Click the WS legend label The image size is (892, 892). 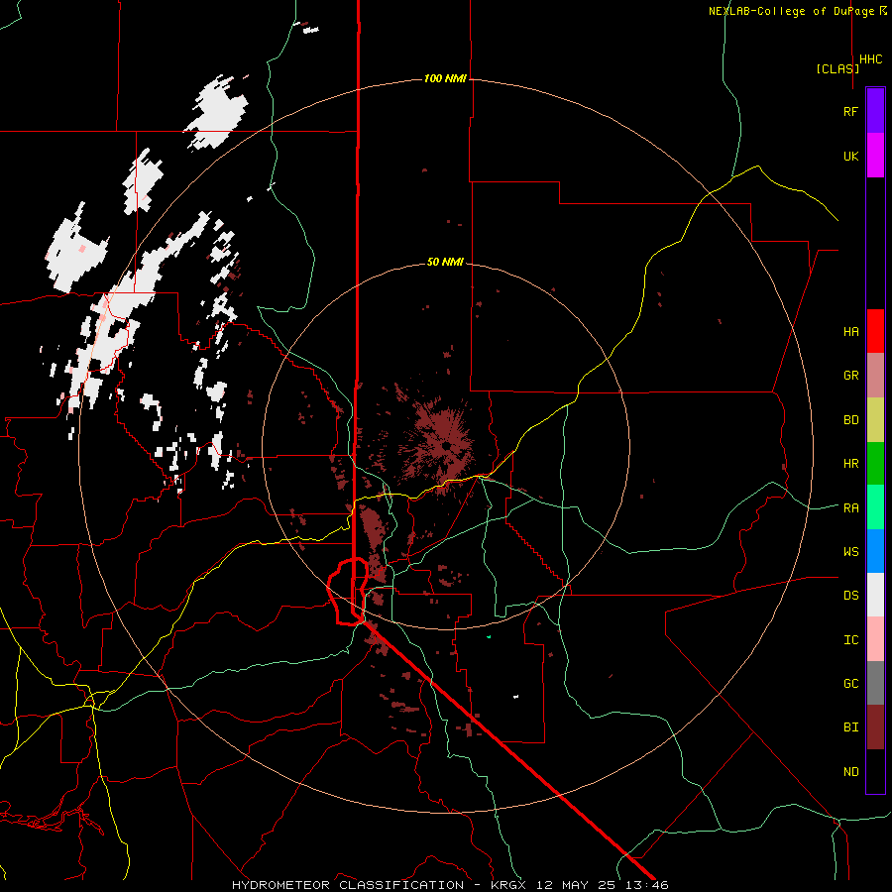[850, 551]
